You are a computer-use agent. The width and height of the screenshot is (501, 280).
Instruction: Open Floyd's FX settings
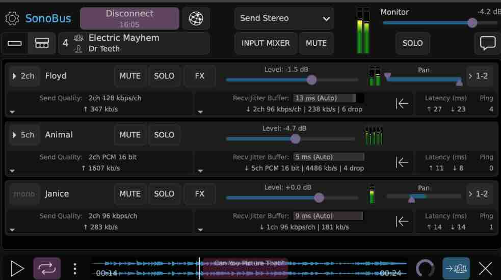pos(199,76)
